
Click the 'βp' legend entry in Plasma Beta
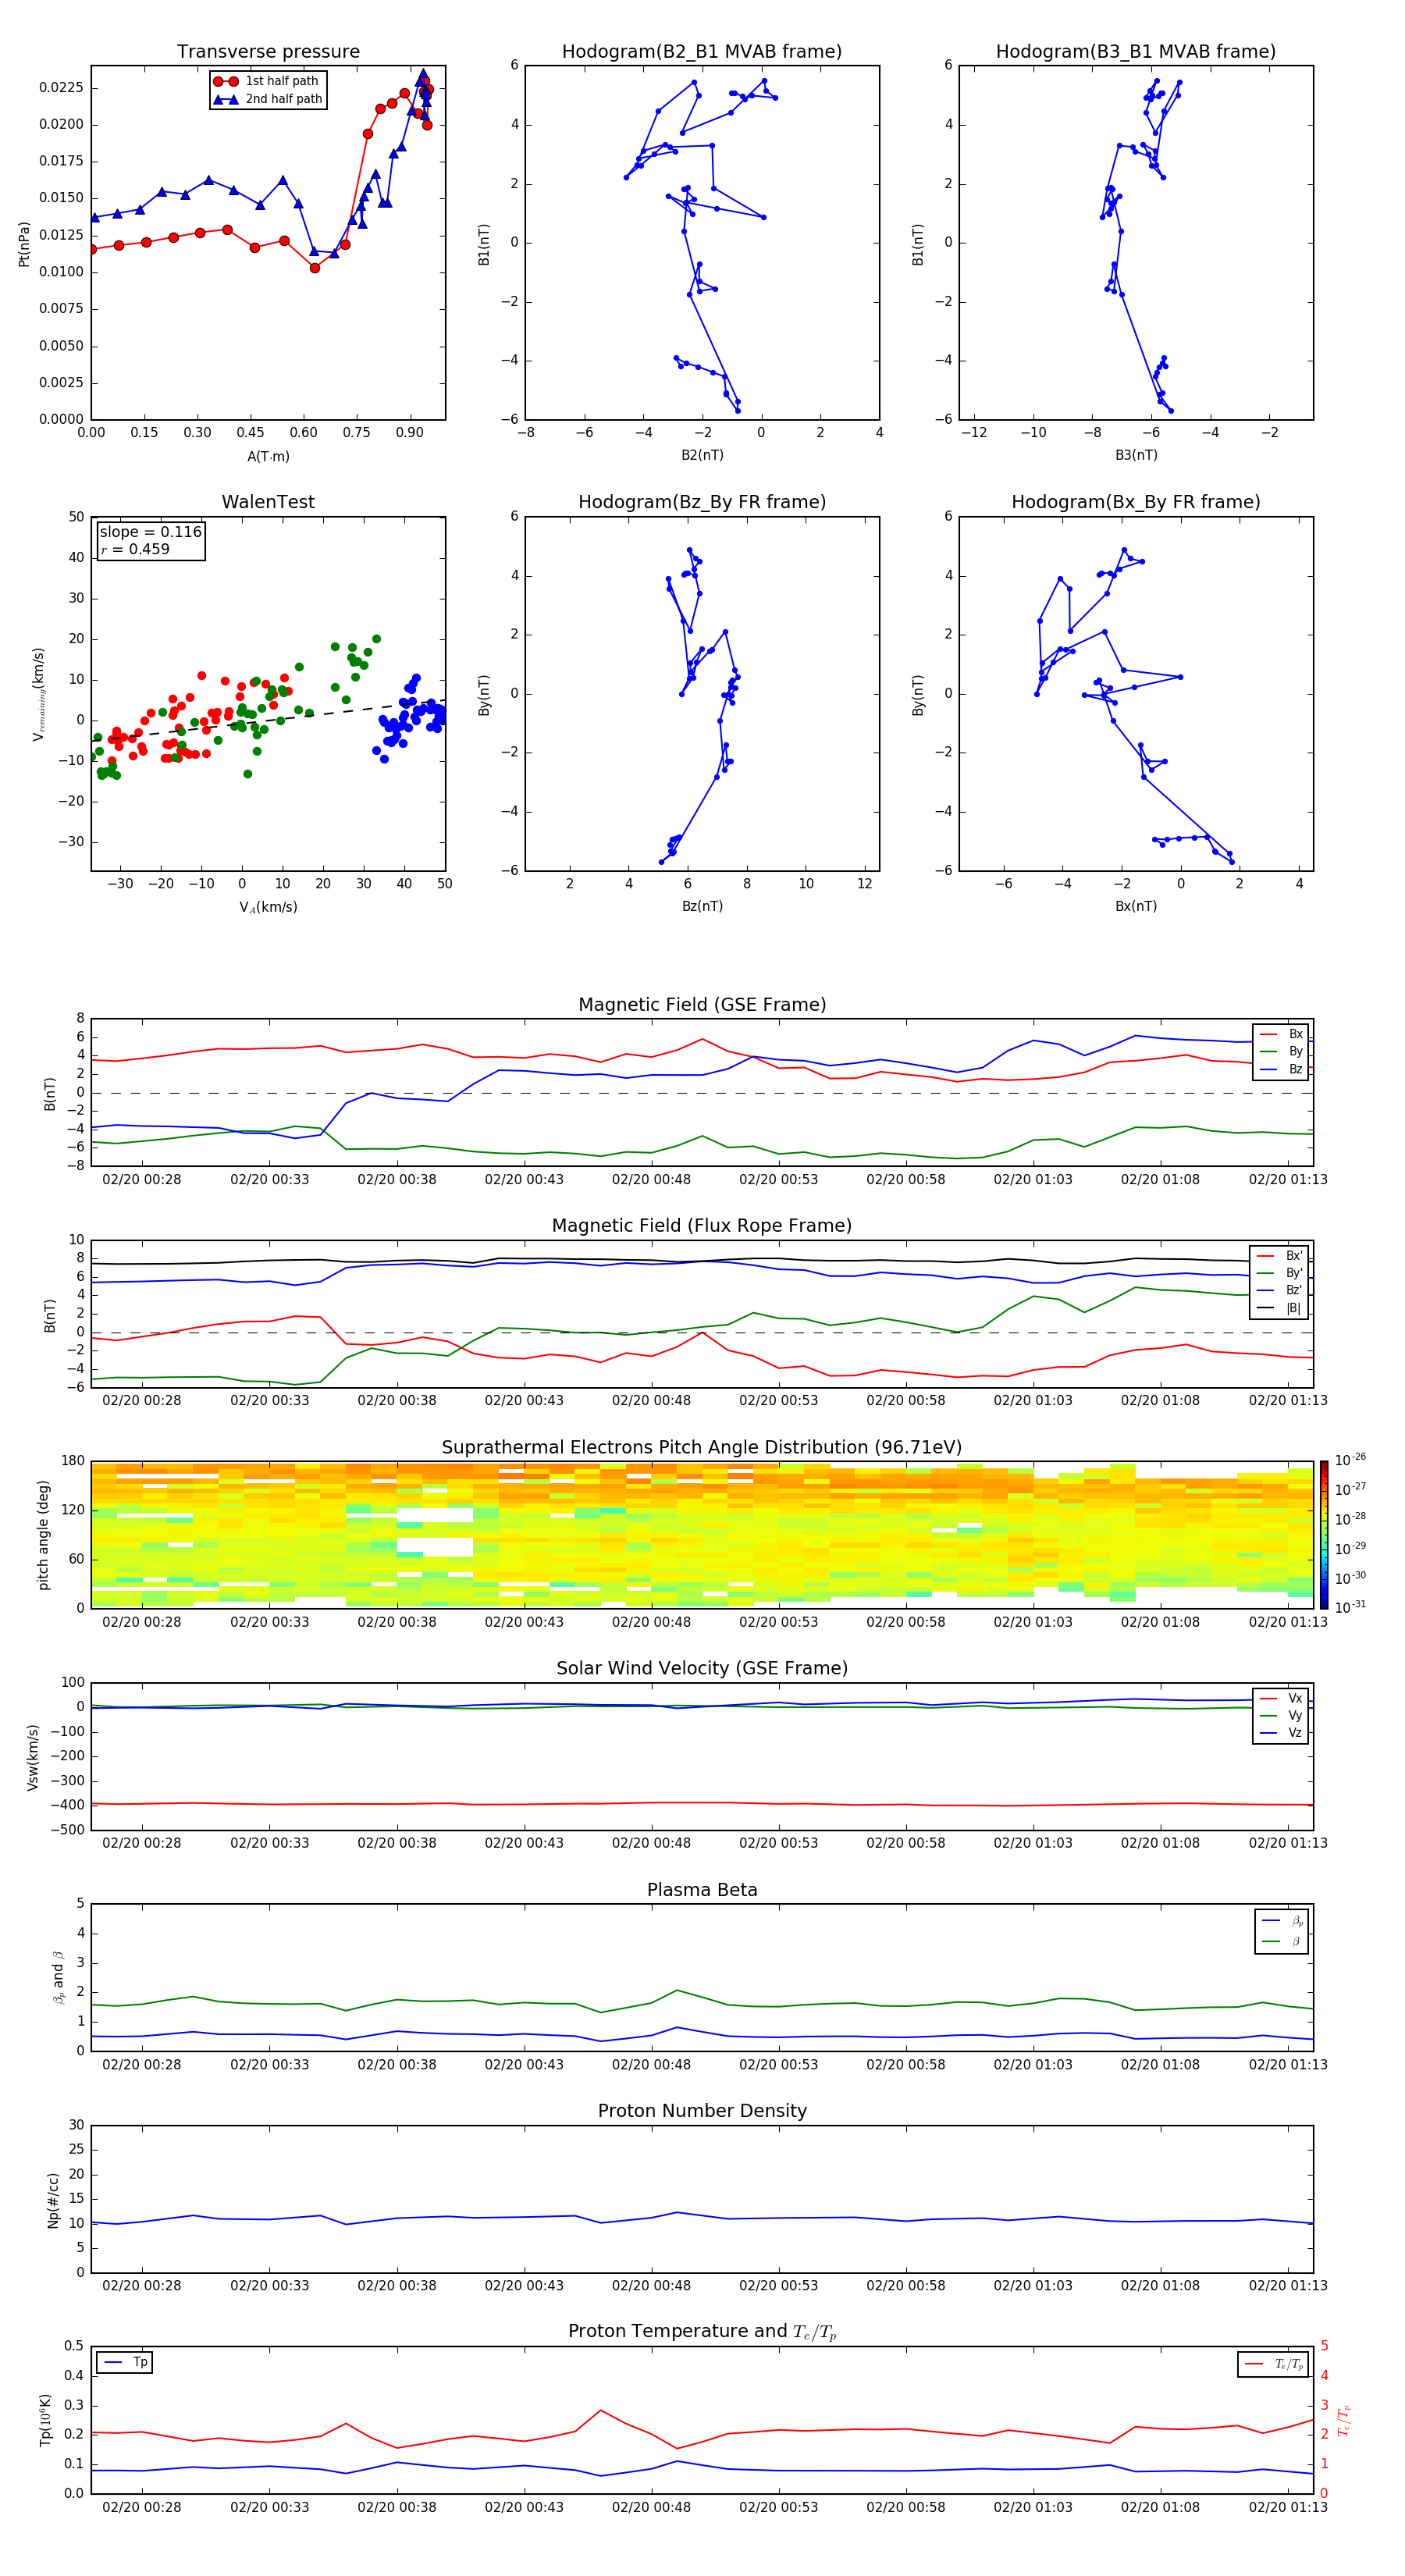[1283, 1921]
